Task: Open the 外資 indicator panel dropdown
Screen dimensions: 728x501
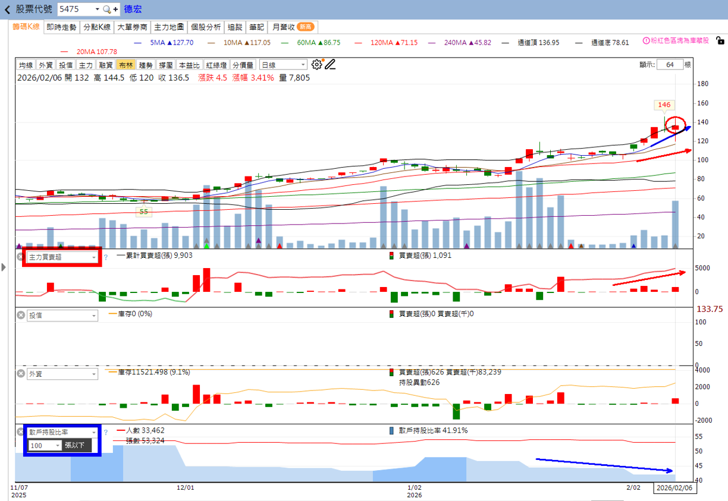Action: point(62,374)
